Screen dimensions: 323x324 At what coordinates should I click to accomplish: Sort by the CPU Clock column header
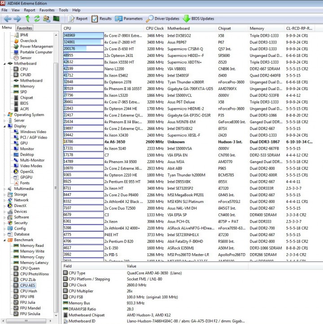coord(155,28)
